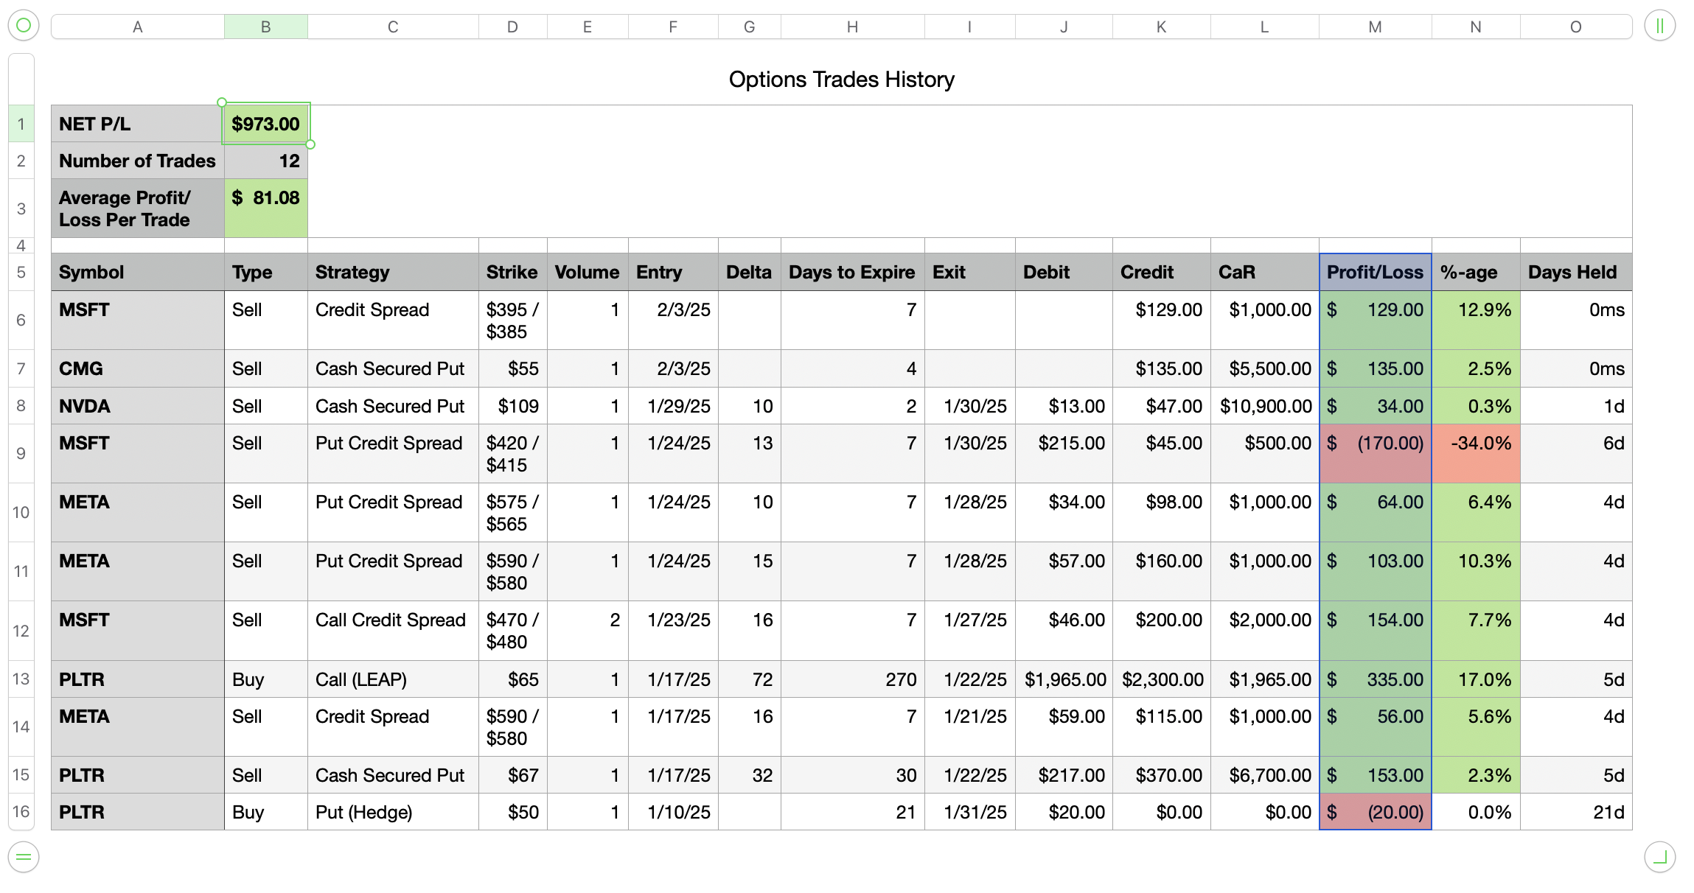Viewport: 1694px width, 893px height.
Task: Select column M header
Action: tap(1376, 27)
